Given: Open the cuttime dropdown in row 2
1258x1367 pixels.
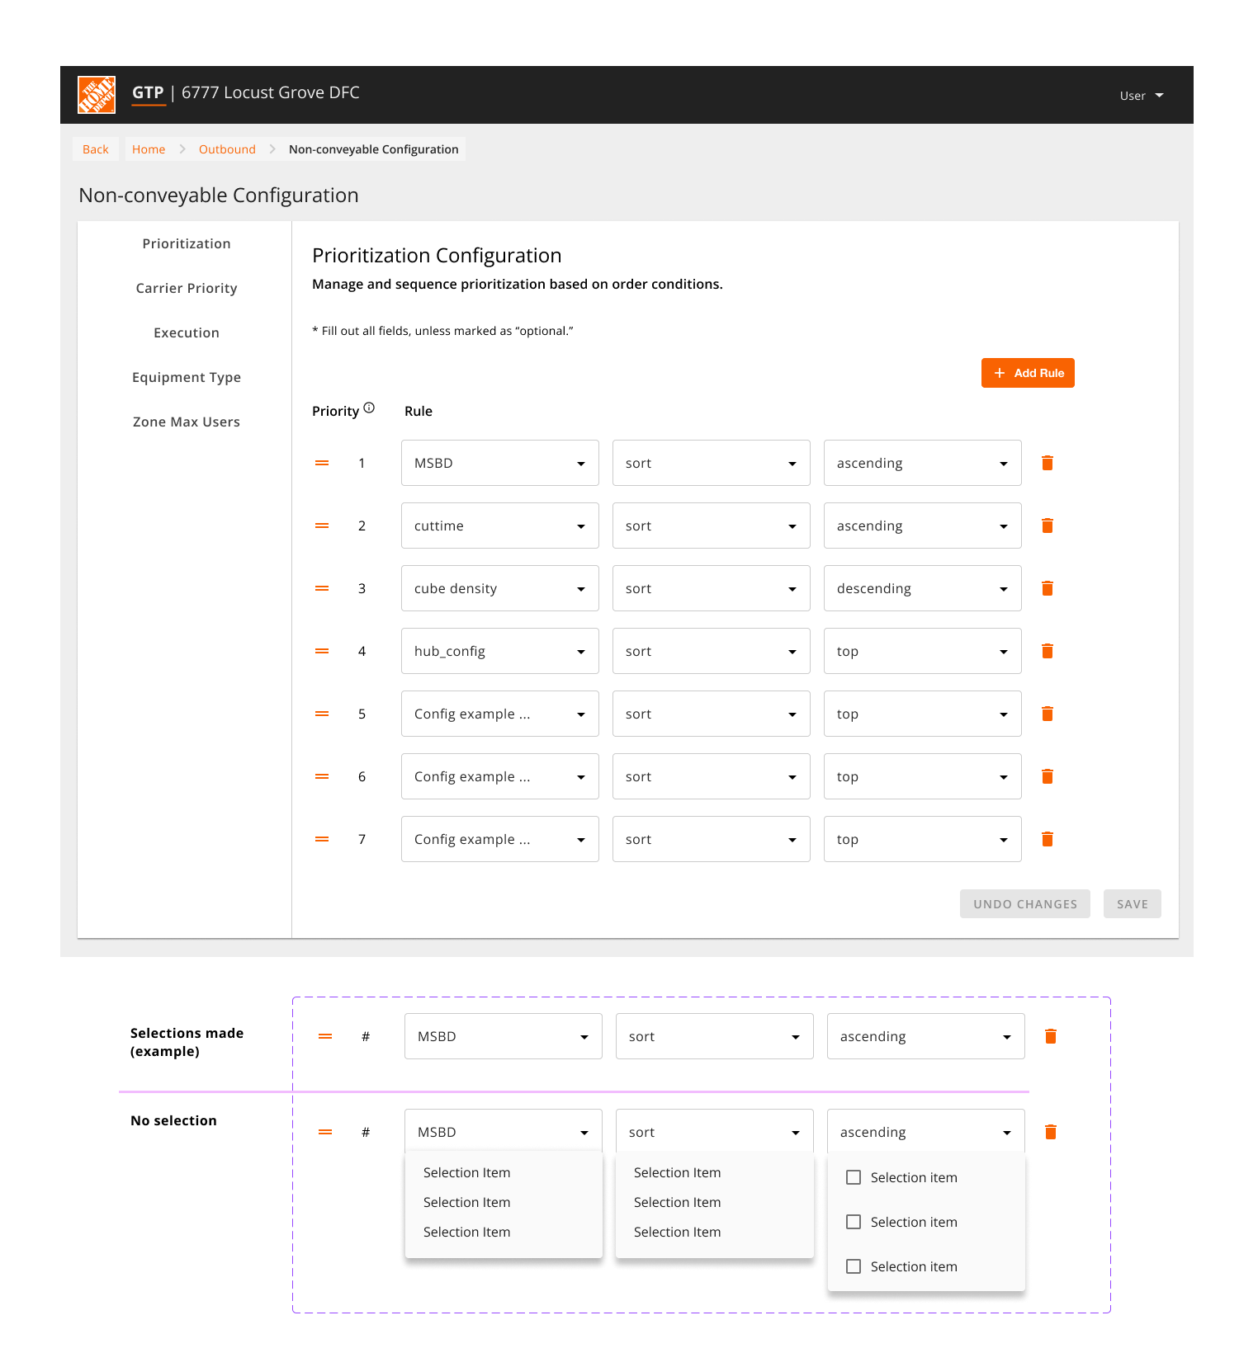Looking at the screenshot, I should coord(500,526).
